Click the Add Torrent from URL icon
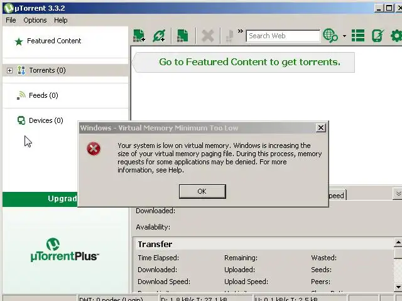402x301 pixels. (159, 36)
